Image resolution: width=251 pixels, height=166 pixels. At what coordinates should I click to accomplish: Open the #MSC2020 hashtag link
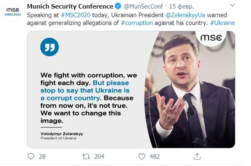72,15
